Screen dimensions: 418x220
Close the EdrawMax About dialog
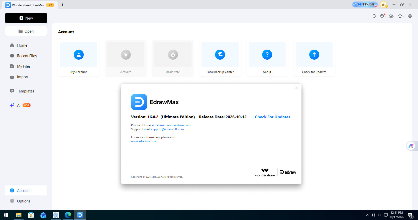(296, 88)
